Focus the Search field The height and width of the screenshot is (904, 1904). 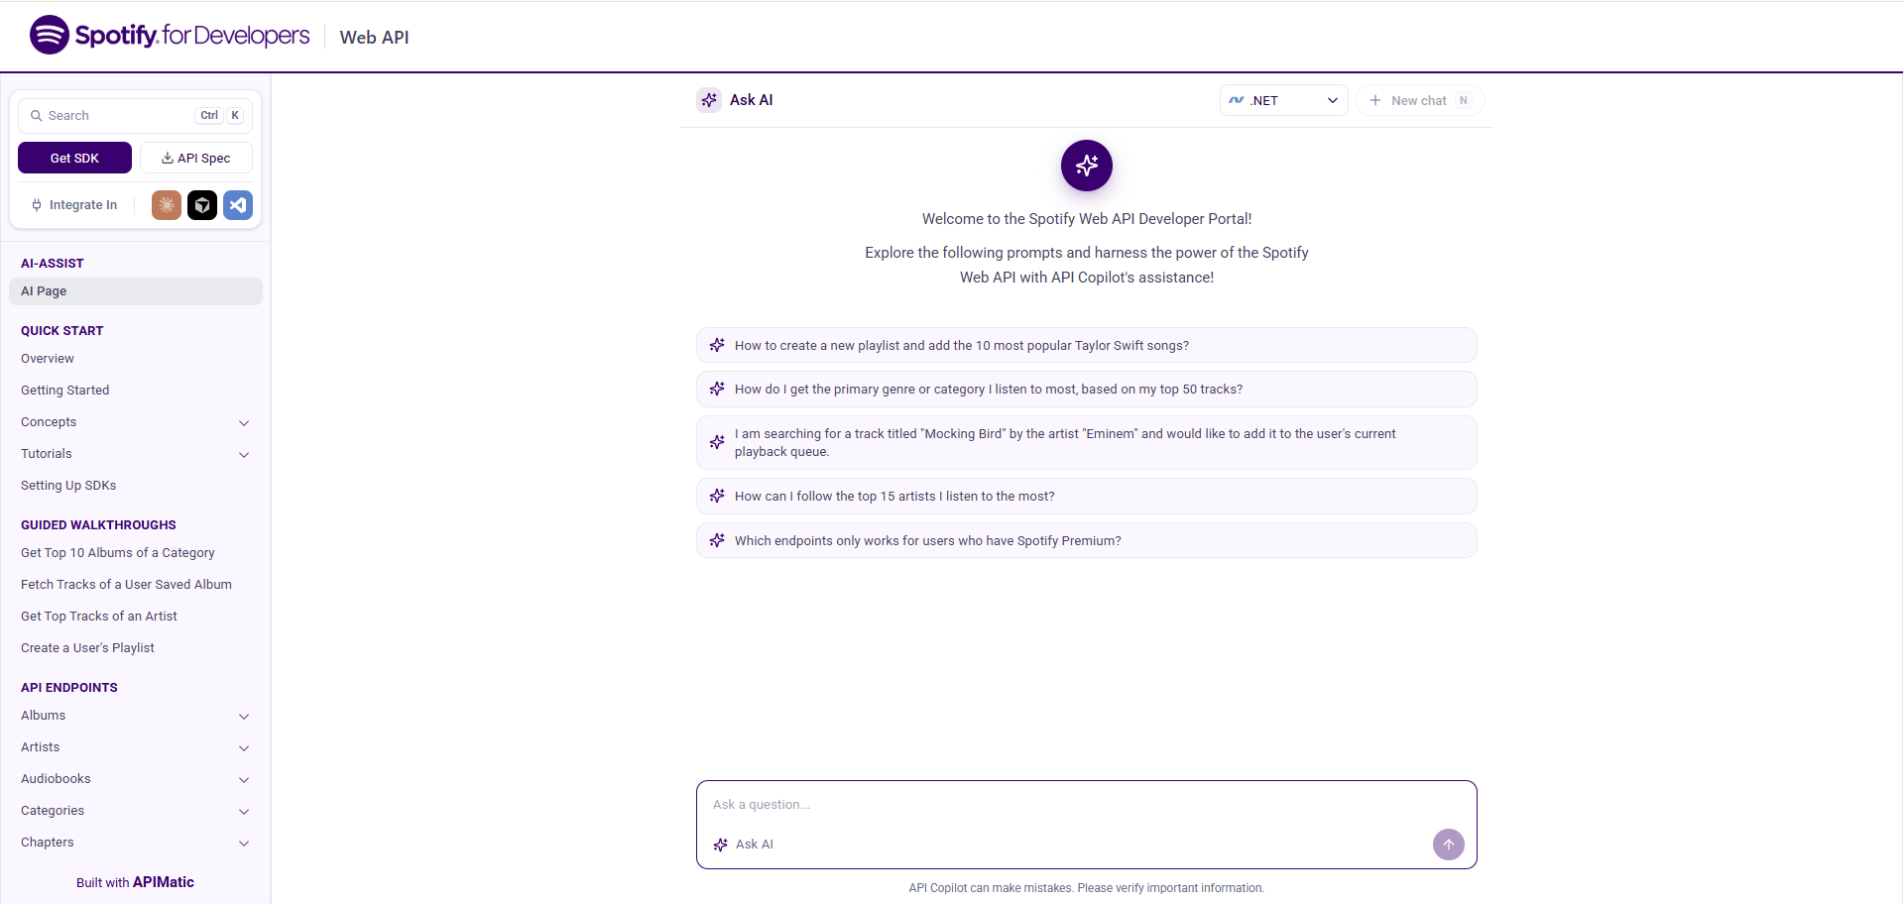coord(135,116)
